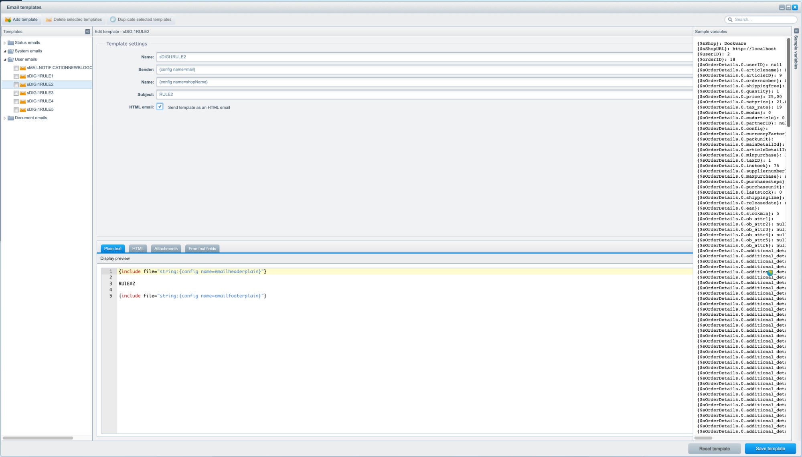Screen dimensions: 802x457
Task: Click the search magnifier icon
Action: (730, 20)
